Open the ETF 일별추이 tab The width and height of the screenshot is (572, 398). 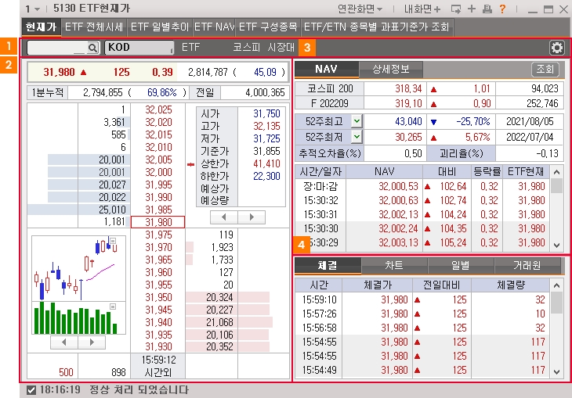click(x=160, y=27)
